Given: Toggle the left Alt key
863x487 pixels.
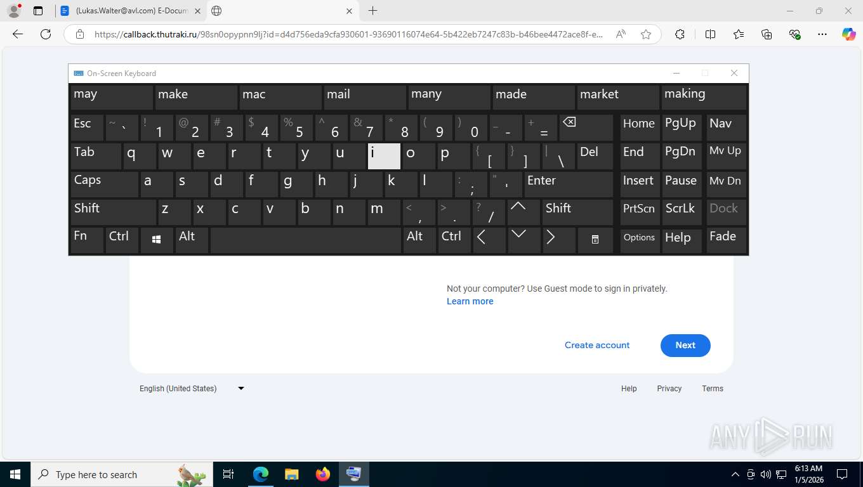Looking at the screenshot, I should tap(192, 240).
